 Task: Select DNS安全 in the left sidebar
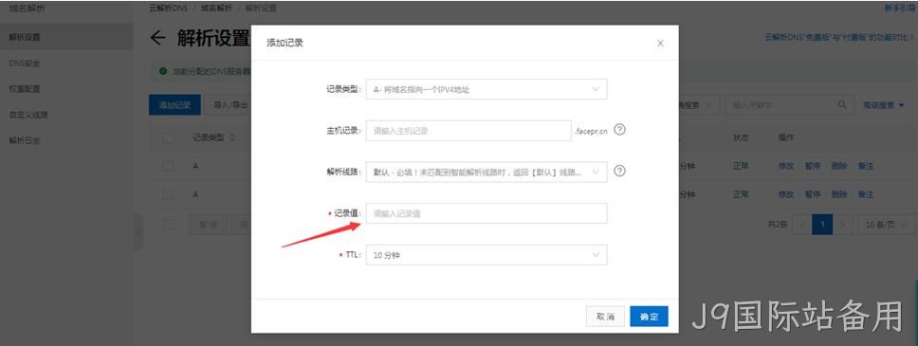25,64
